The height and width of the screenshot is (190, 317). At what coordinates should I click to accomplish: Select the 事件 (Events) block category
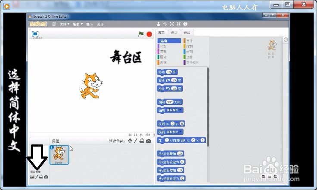(189, 41)
